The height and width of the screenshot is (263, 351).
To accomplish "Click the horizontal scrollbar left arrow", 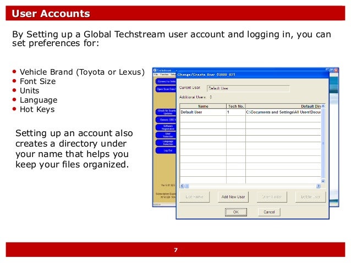I will point(182,186).
